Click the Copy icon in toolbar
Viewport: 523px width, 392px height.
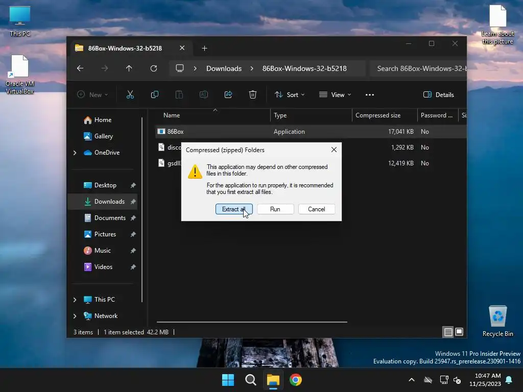(154, 94)
